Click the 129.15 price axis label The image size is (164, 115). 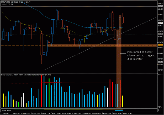pyautogui.click(x=161, y=53)
